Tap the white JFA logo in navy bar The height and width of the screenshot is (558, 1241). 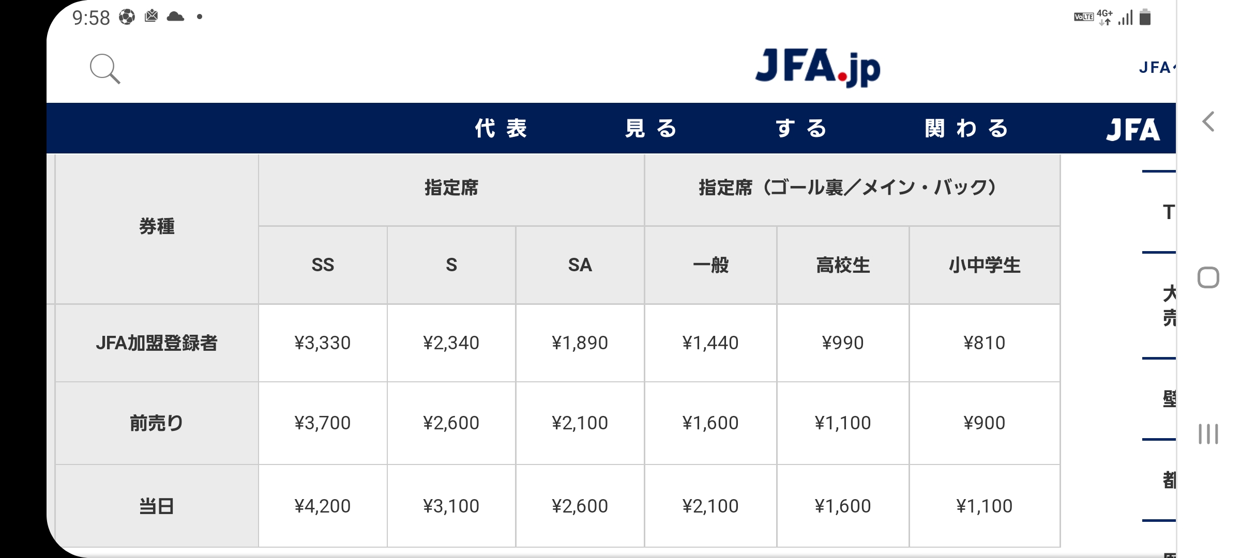[1133, 129]
